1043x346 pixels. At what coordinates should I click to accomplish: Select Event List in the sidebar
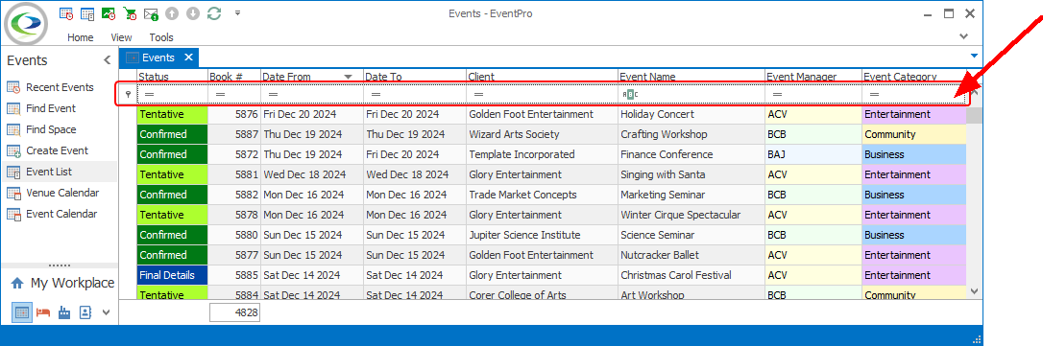pos(60,172)
